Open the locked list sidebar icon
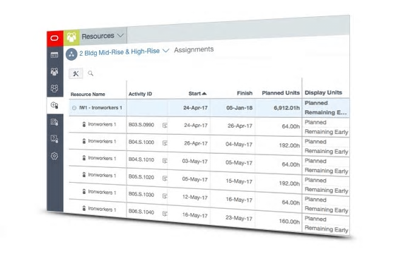Viewport: 396px width, 254px height. click(x=54, y=122)
